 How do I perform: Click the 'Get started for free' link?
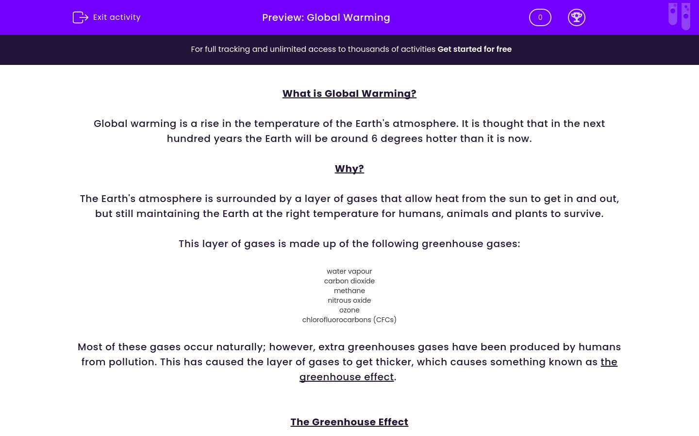[475, 49]
